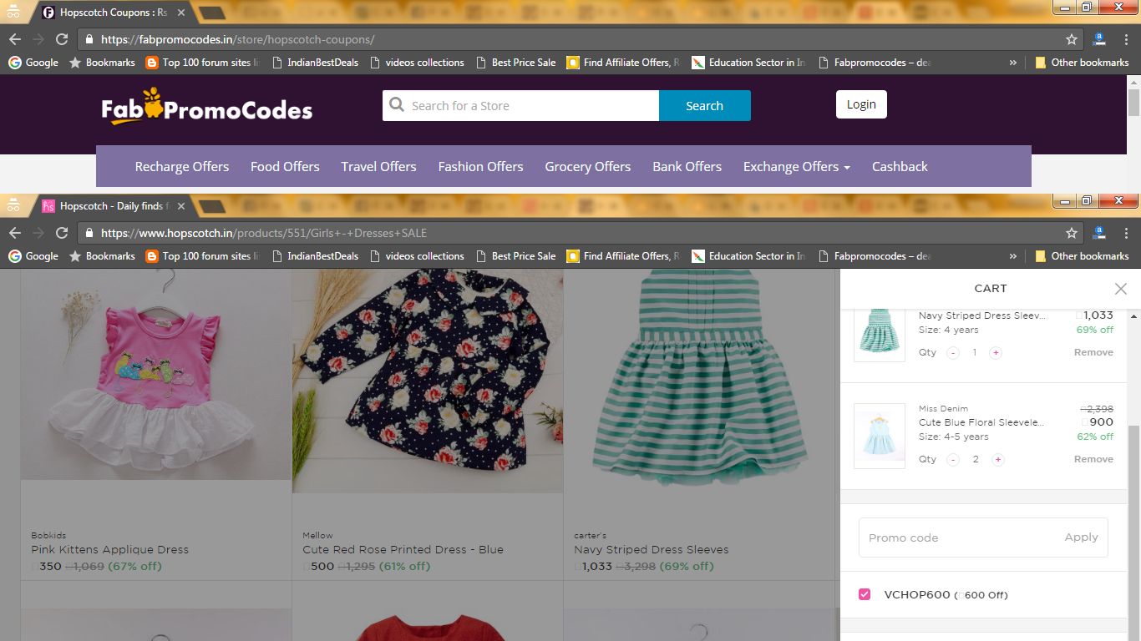The height and width of the screenshot is (641, 1141).
Task: Close the Hopscotch Coupons tab
Action: pos(181,13)
